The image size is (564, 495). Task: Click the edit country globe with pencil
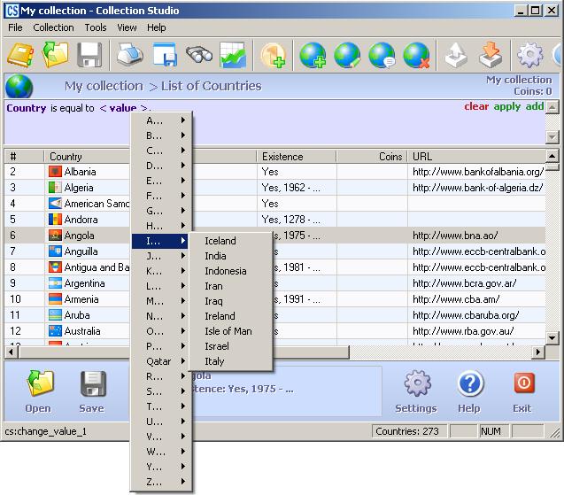tap(347, 55)
